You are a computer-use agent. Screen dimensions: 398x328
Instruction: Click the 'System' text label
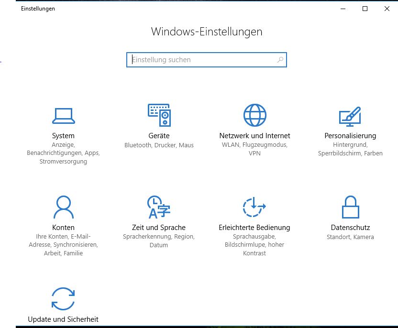[x=63, y=136]
